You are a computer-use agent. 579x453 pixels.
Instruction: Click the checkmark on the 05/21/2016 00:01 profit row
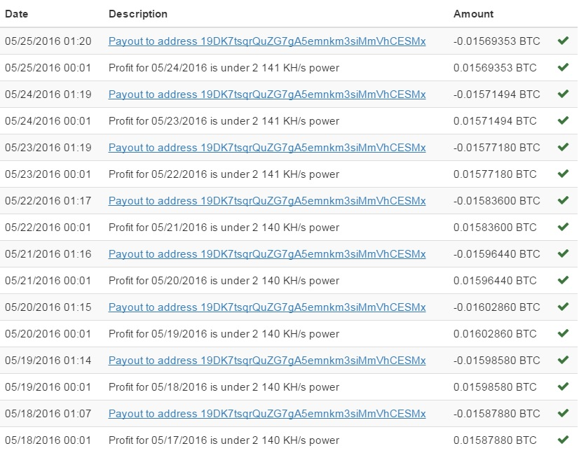(x=563, y=280)
